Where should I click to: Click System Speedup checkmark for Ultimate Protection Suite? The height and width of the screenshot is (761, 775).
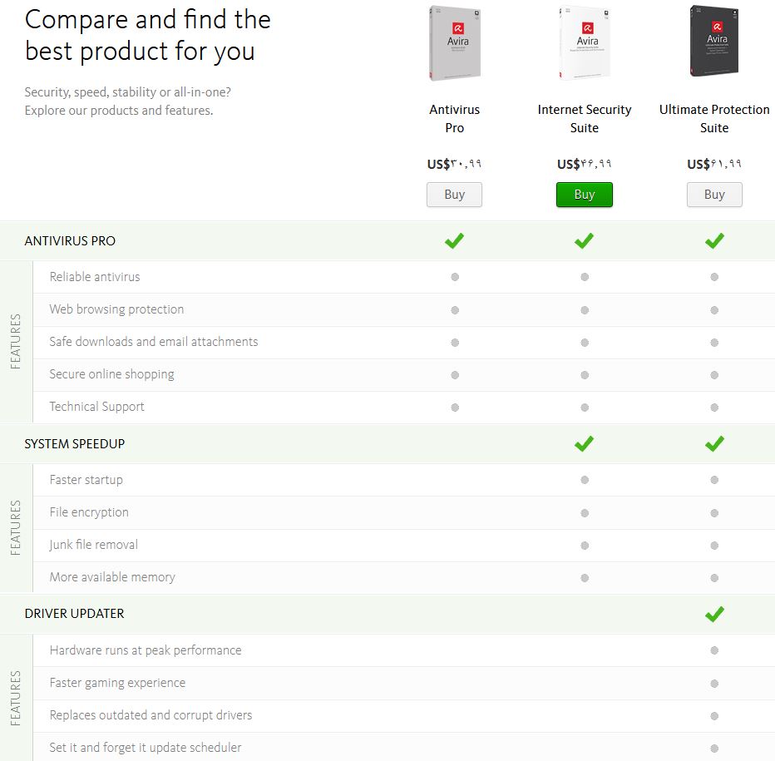(x=714, y=444)
